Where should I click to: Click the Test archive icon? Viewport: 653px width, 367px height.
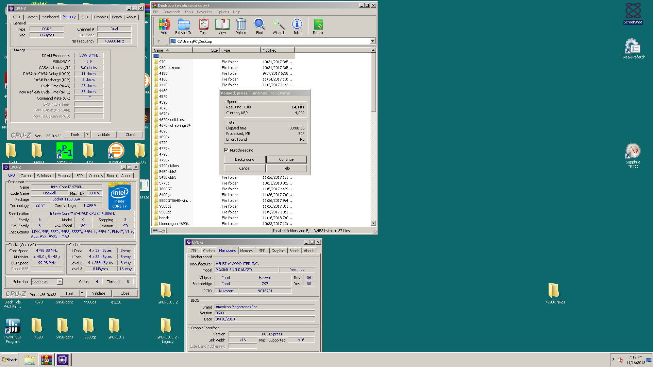click(x=203, y=27)
